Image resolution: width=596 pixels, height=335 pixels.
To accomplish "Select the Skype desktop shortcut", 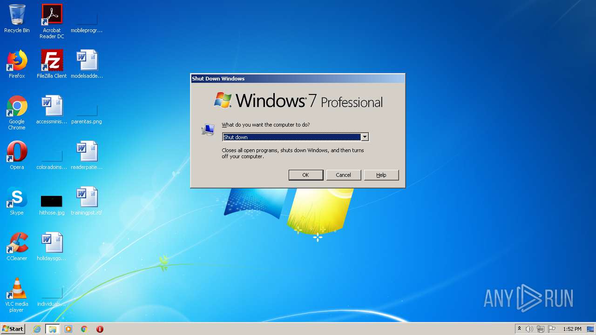I will click(17, 201).
